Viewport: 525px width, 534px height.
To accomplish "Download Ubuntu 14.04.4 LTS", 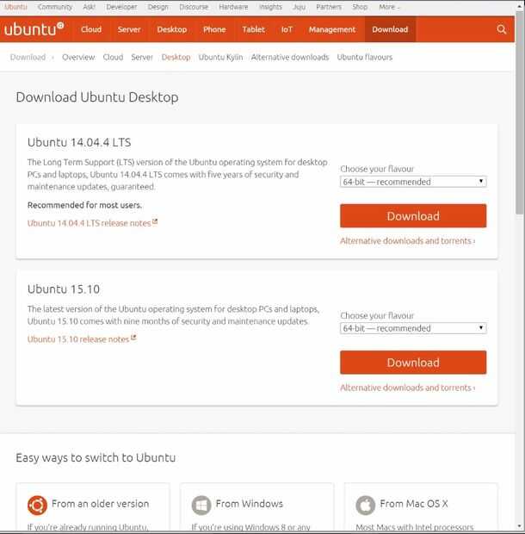I will pyautogui.click(x=413, y=216).
